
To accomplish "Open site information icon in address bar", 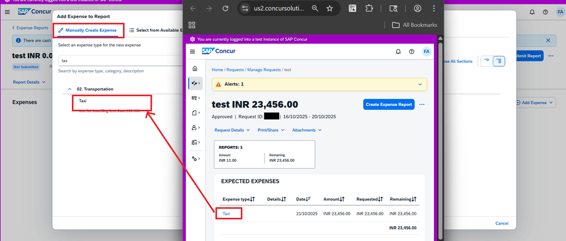I will [x=245, y=8].
